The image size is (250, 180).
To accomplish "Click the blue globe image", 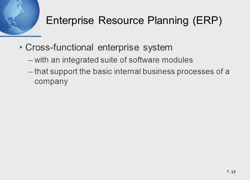I will (x=19, y=17).
